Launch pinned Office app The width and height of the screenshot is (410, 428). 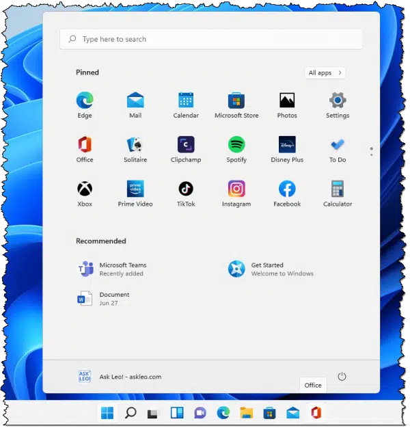(85, 149)
